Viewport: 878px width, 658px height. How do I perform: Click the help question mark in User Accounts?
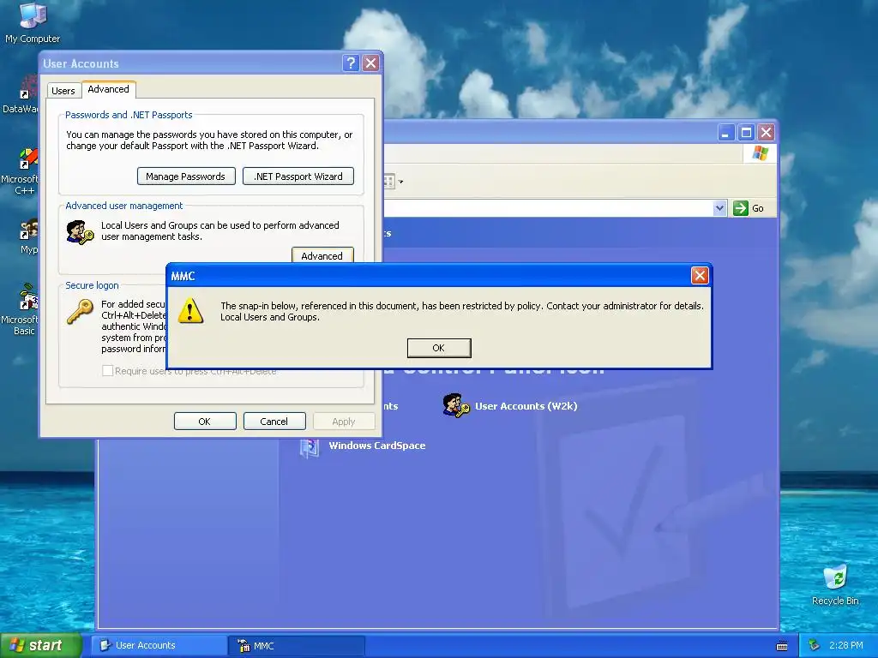tap(351, 63)
